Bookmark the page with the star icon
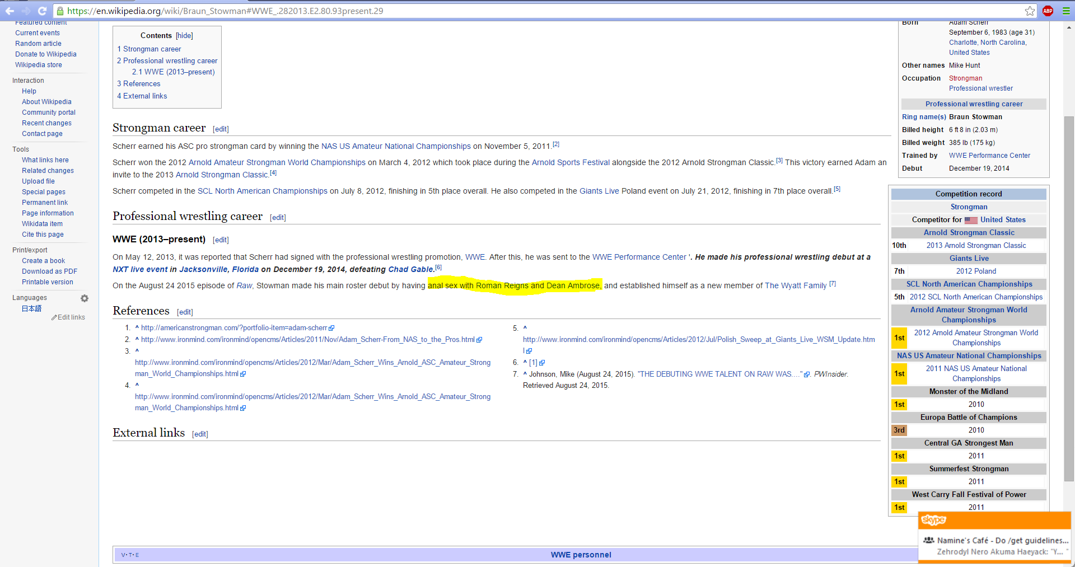This screenshot has height=567, width=1075. 1030,11
